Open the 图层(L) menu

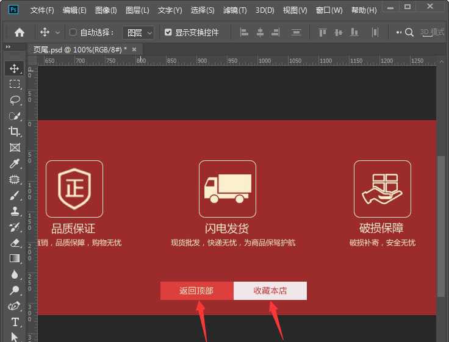pos(137,10)
